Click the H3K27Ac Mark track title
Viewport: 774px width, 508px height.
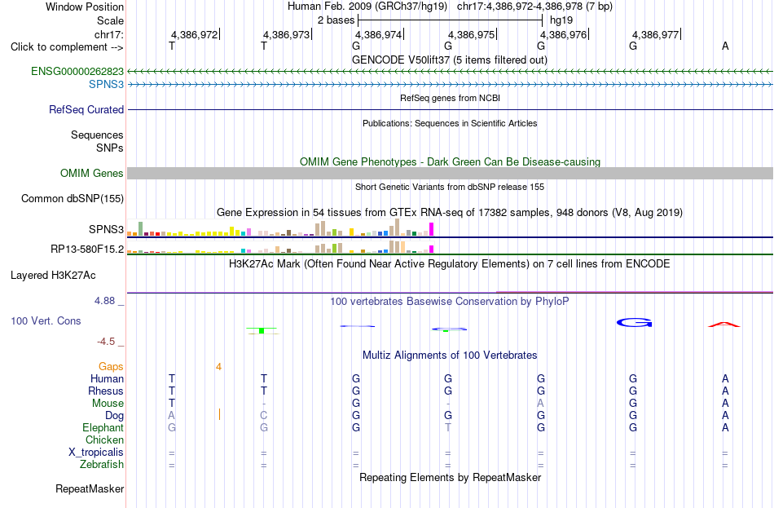449,264
